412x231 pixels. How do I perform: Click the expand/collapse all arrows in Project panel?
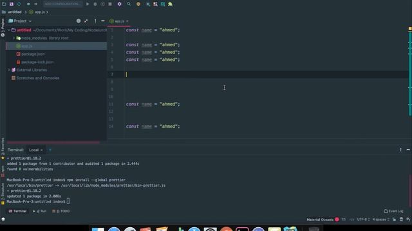[86, 21]
